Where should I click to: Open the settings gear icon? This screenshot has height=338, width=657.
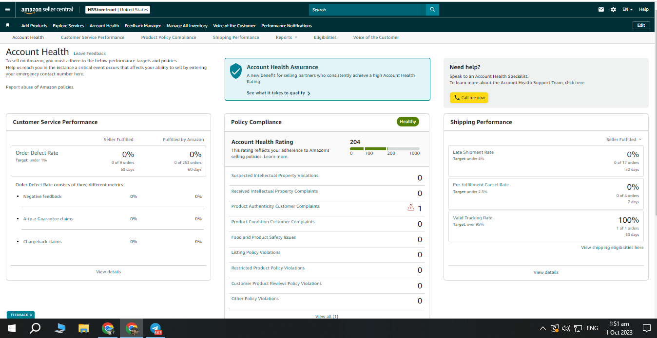613,9
